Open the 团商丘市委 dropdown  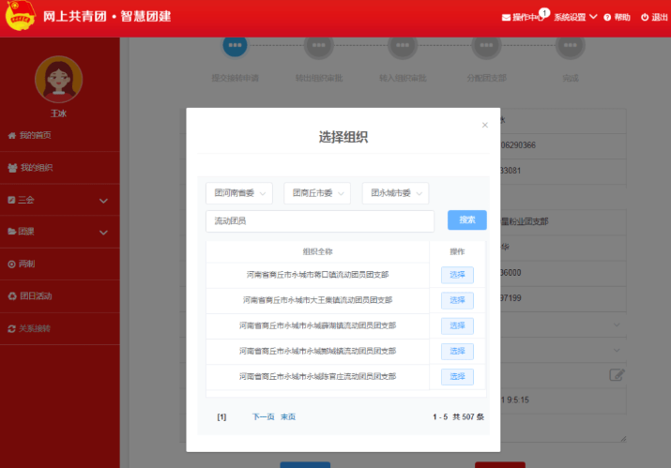pyautogui.click(x=317, y=193)
